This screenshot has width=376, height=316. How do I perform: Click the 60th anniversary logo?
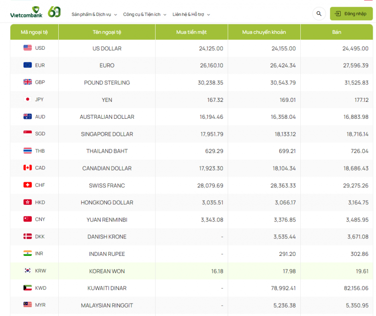tap(55, 12)
